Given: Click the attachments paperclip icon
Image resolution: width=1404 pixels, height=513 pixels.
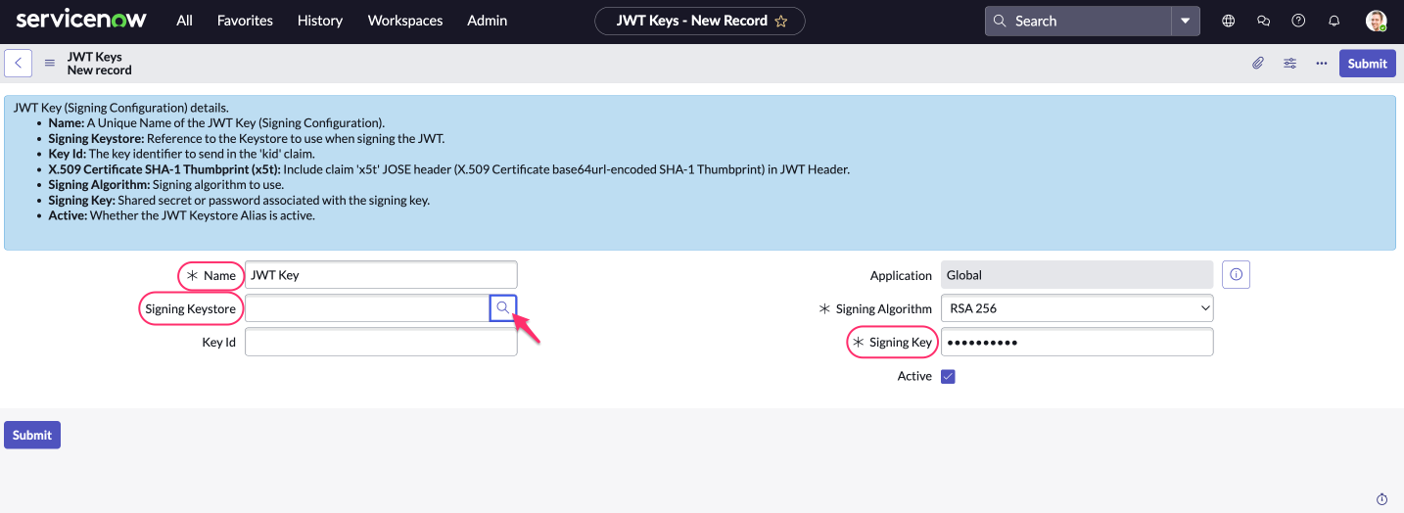Looking at the screenshot, I should [1258, 64].
